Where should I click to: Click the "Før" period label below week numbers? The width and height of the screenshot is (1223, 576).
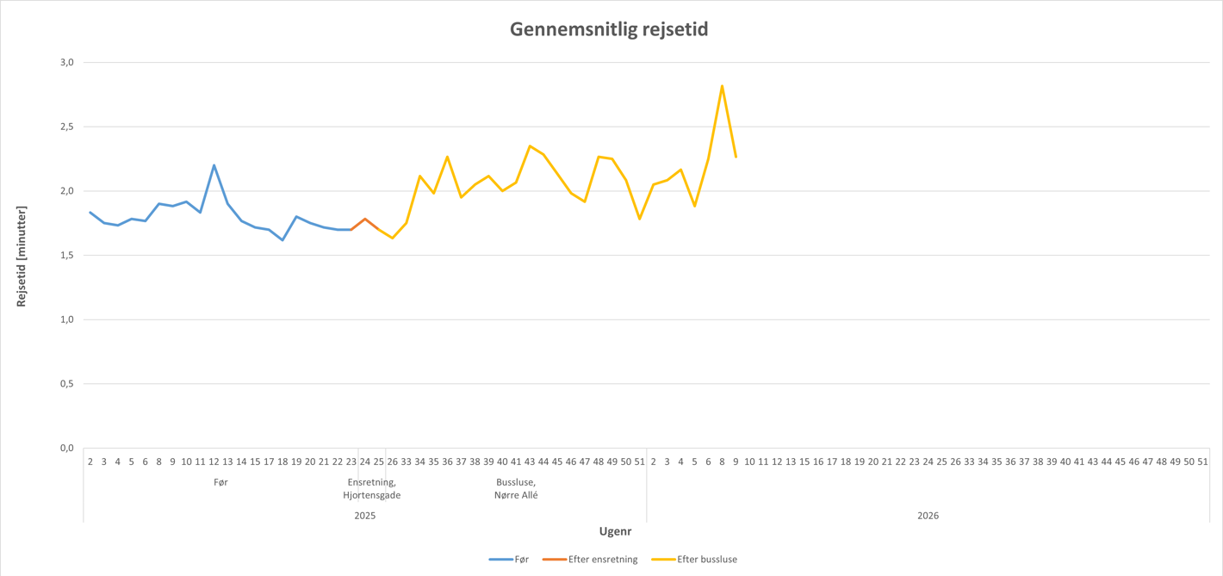220,483
